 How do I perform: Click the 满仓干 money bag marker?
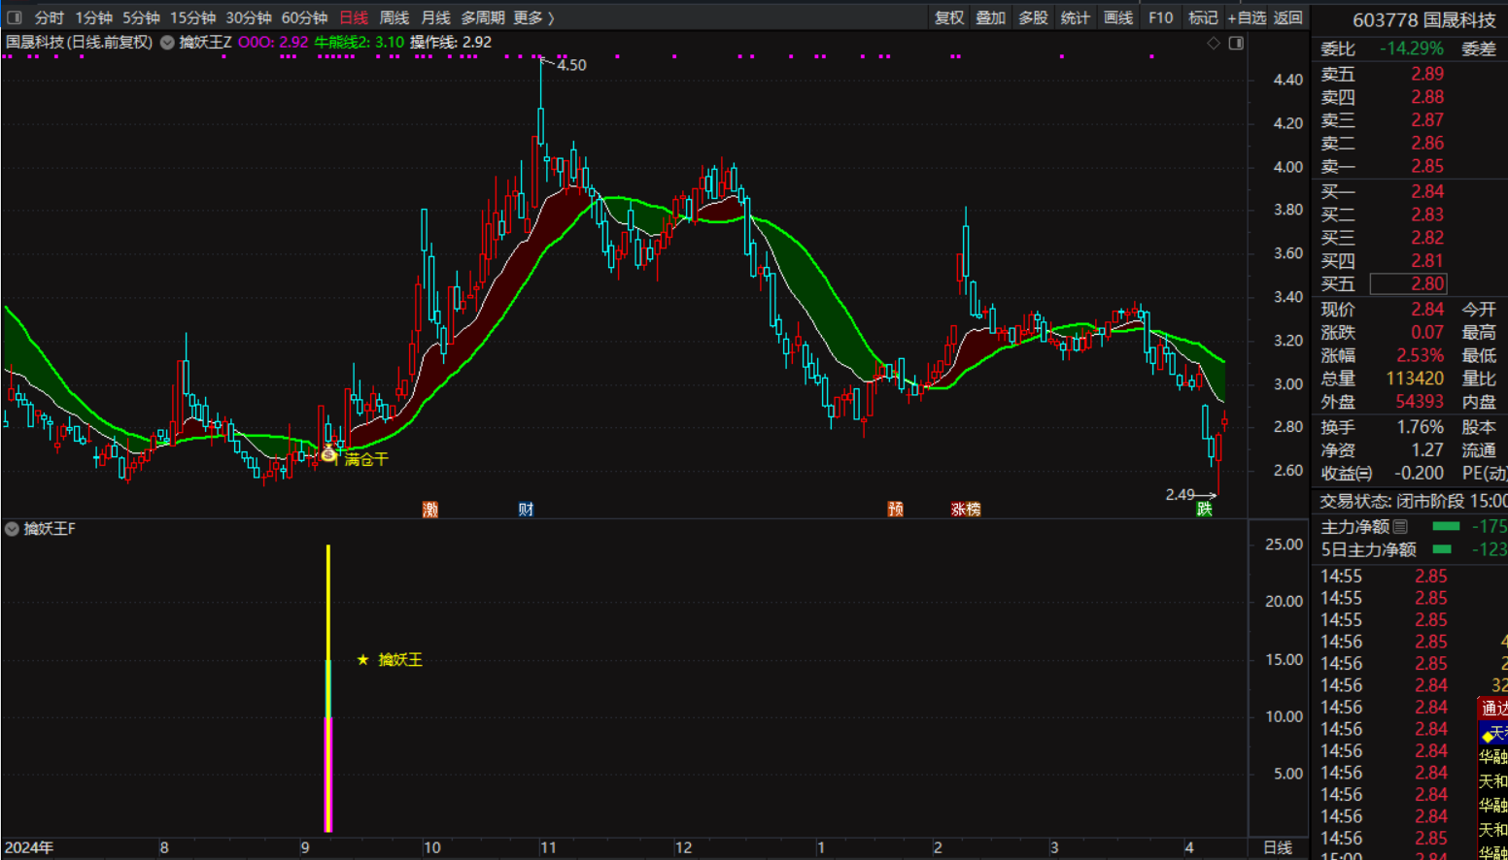coord(329,453)
